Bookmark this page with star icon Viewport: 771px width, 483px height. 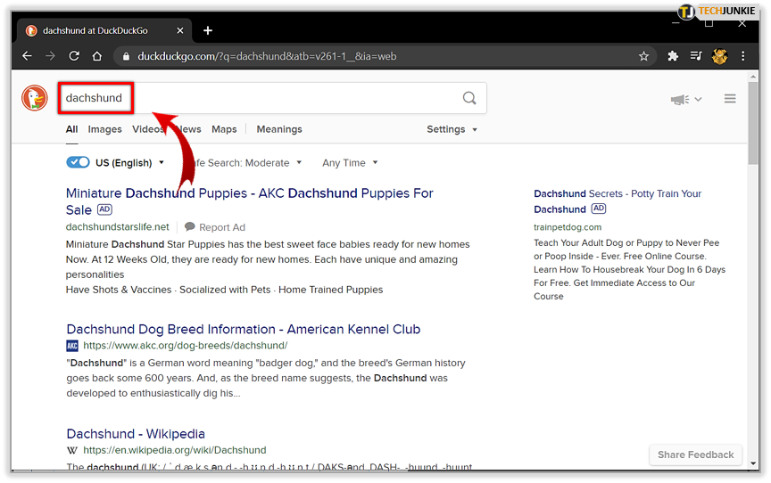[643, 56]
